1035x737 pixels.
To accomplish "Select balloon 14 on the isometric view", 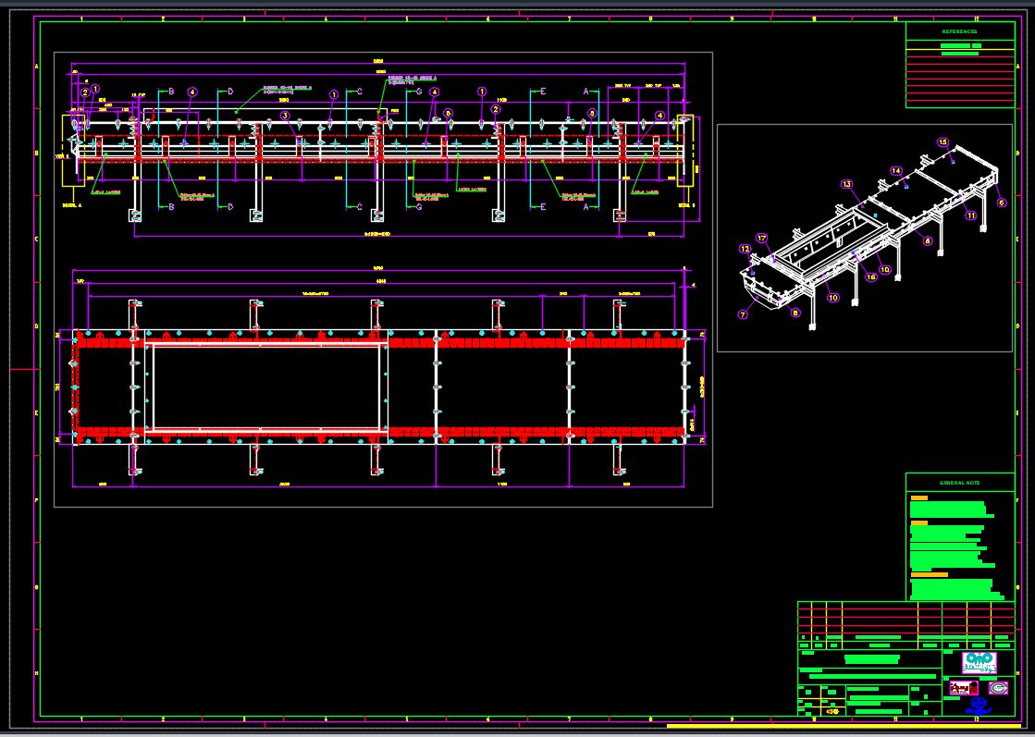I will coord(895,171).
